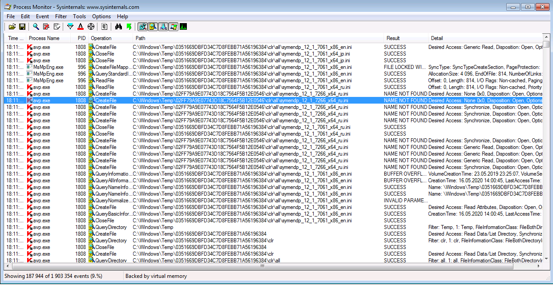The height and width of the screenshot is (285, 553).
Task: Click the horizontal scrollbar right arrow
Action: click(539, 266)
